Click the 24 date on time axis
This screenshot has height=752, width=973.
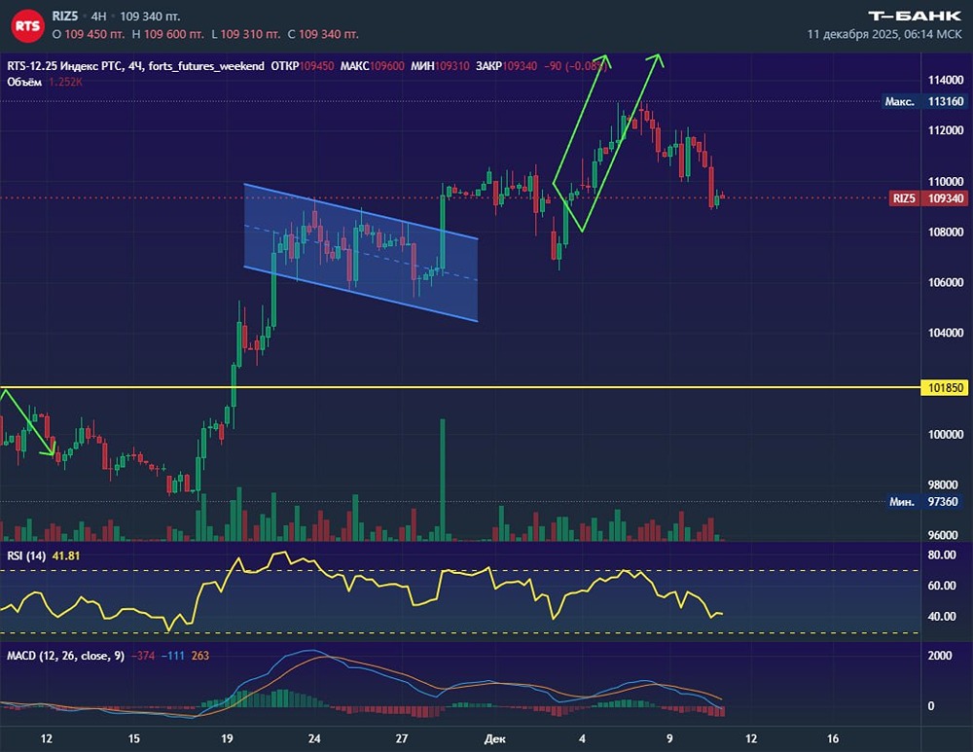pos(314,738)
